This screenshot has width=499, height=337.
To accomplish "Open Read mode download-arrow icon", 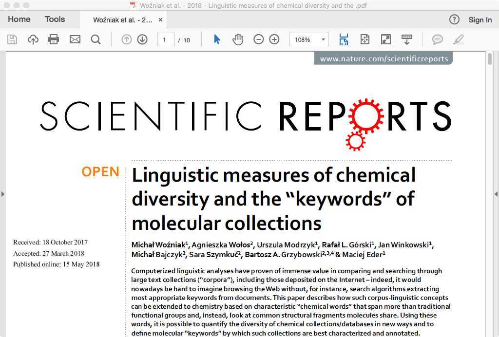I will (407, 39).
